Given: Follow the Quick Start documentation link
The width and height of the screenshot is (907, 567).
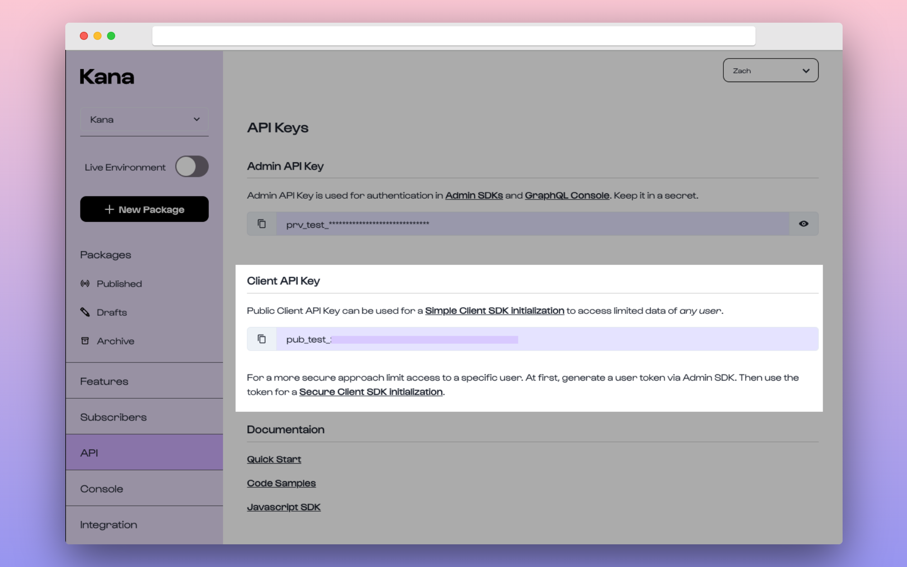Looking at the screenshot, I should coord(273,459).
